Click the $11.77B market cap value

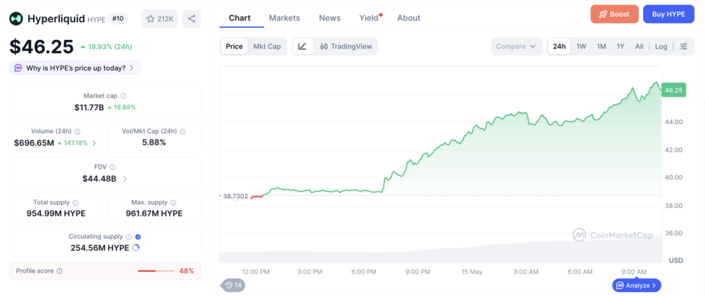coord(89,107)
